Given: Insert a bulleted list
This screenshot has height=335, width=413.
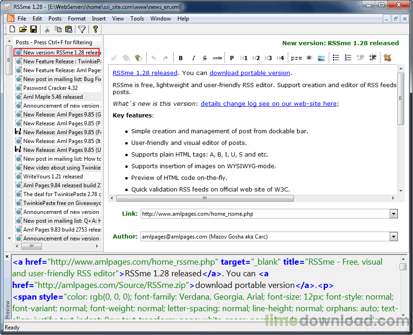Looking at the screenshot, I should [x=336, y=58].
